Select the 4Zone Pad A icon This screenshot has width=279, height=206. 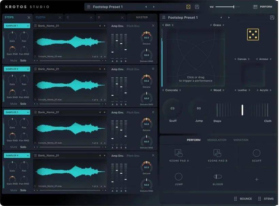tap(179, 153)
